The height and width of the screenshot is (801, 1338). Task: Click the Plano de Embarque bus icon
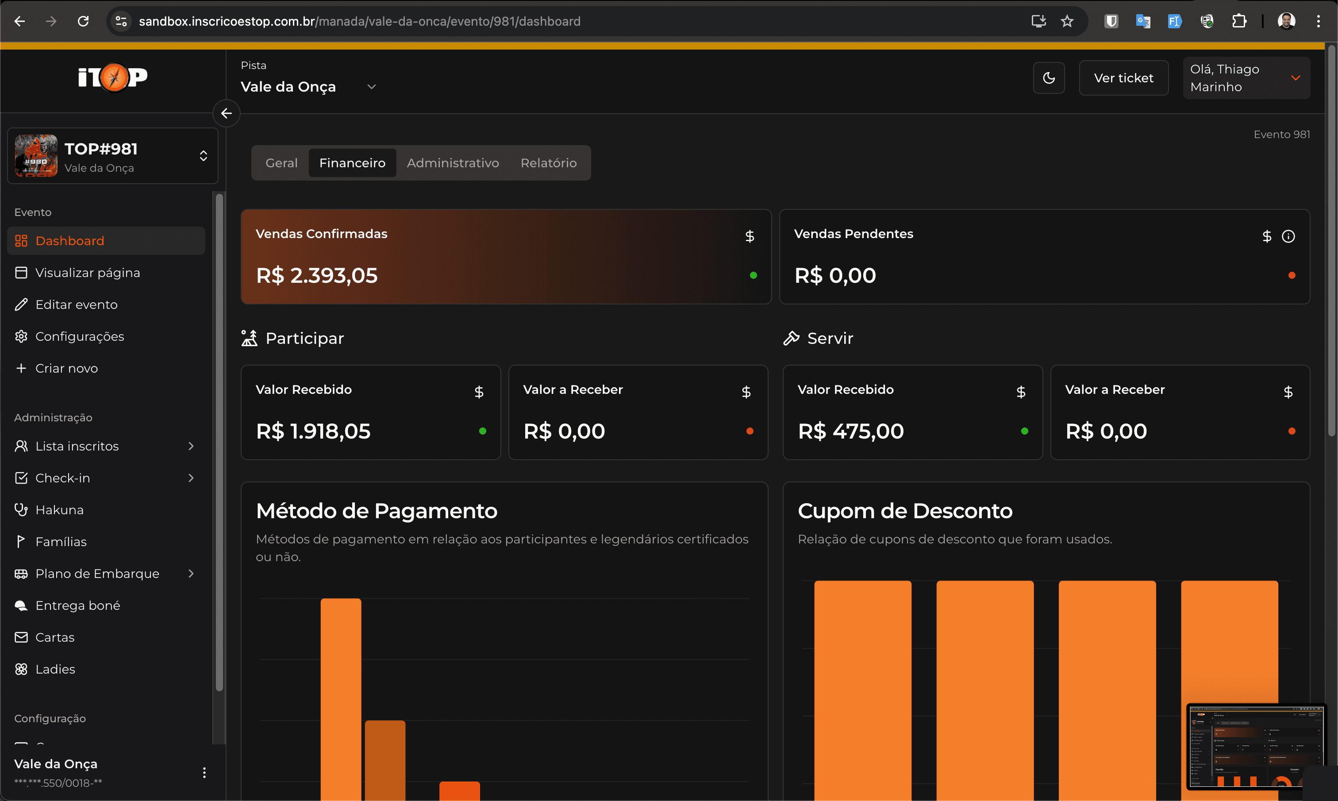coord(21,573)
